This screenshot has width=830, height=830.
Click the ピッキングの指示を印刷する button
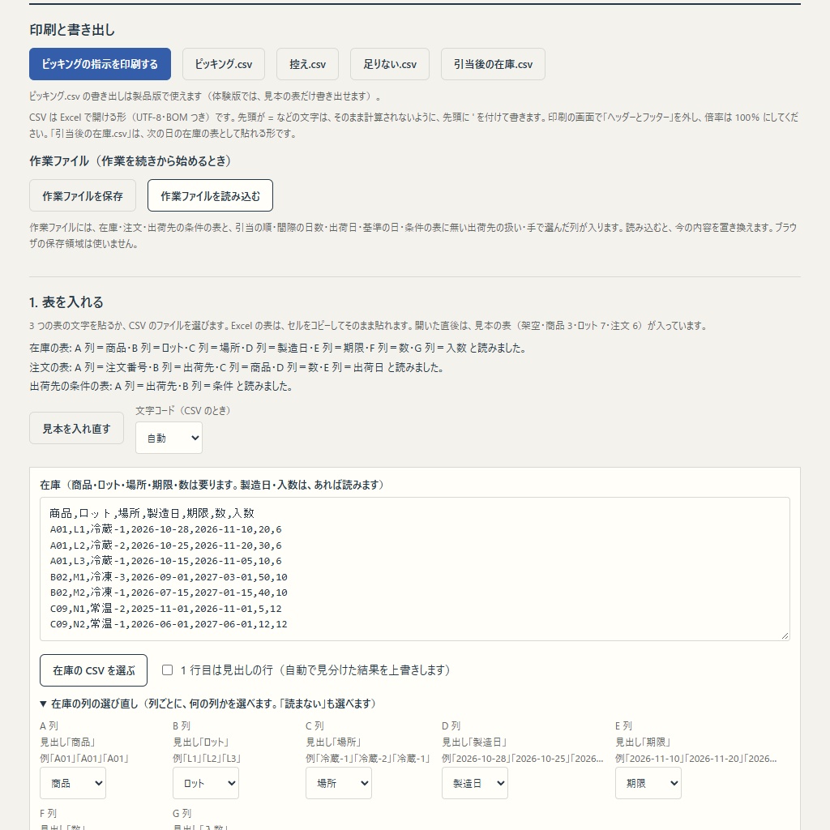coord(100,64)
